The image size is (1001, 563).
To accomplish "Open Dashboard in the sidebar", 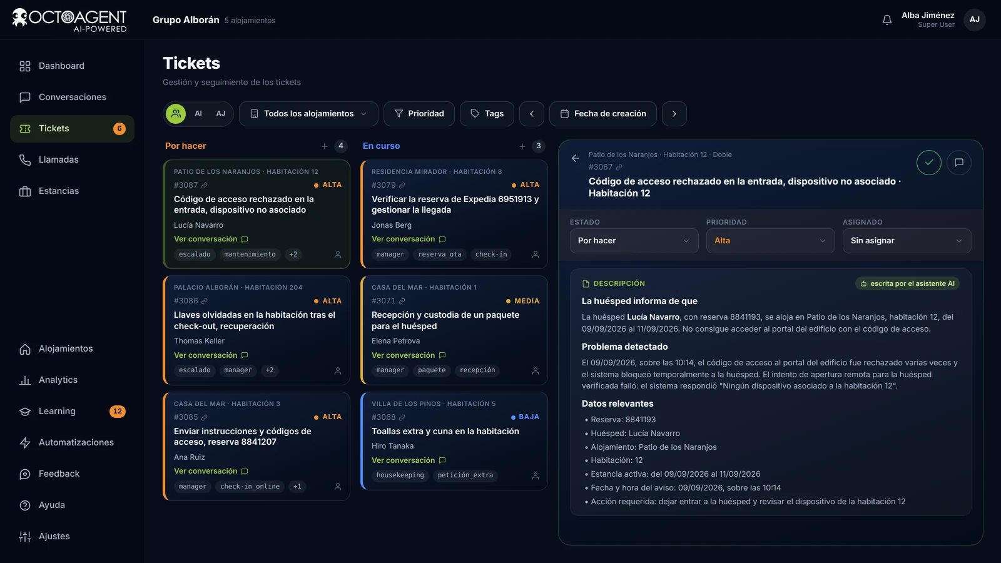I will point(72,66).
